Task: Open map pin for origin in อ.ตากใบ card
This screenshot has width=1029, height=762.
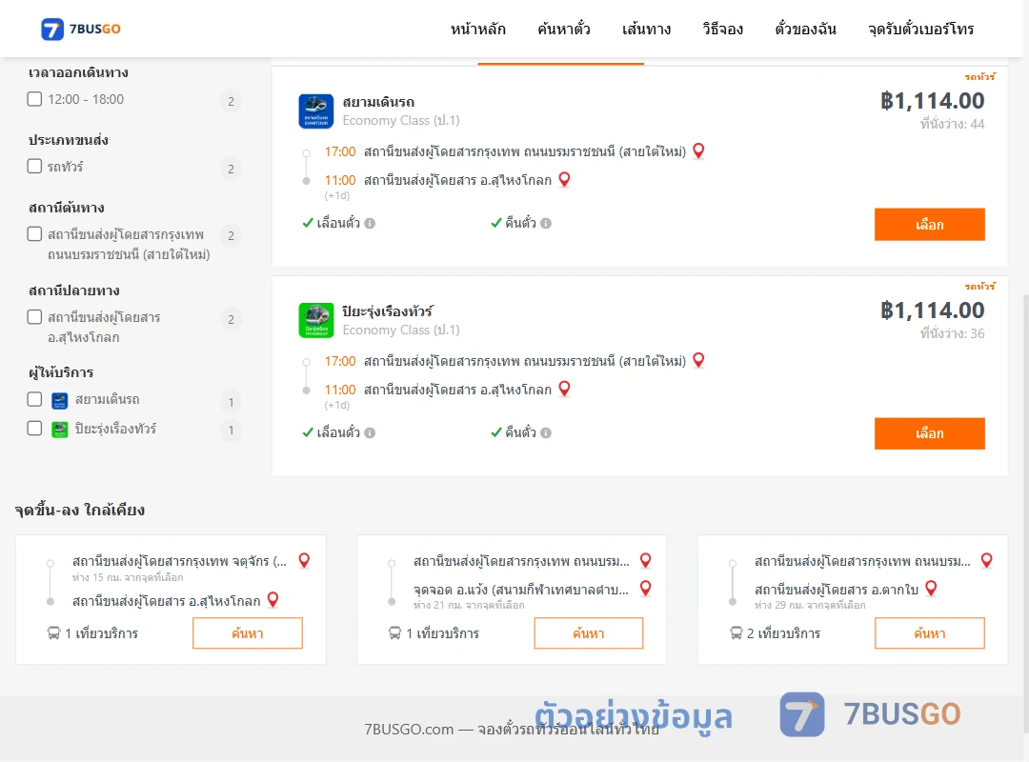Action: [x=987, y=560]
